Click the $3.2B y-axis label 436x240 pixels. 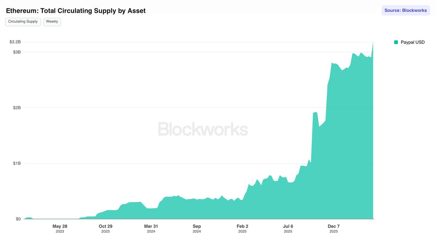[15, 42]
